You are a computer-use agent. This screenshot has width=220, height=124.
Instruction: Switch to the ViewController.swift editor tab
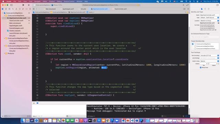click(120, 9)
